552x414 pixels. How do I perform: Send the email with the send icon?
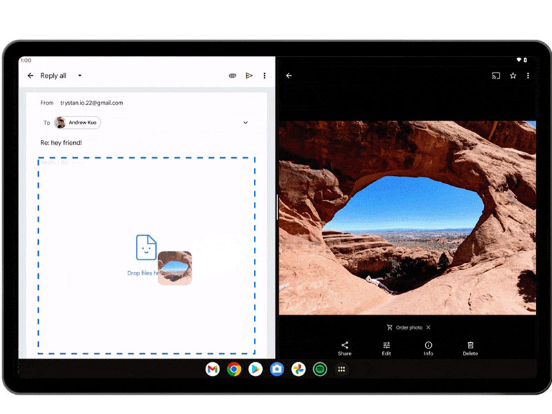[x=249, y=76]
